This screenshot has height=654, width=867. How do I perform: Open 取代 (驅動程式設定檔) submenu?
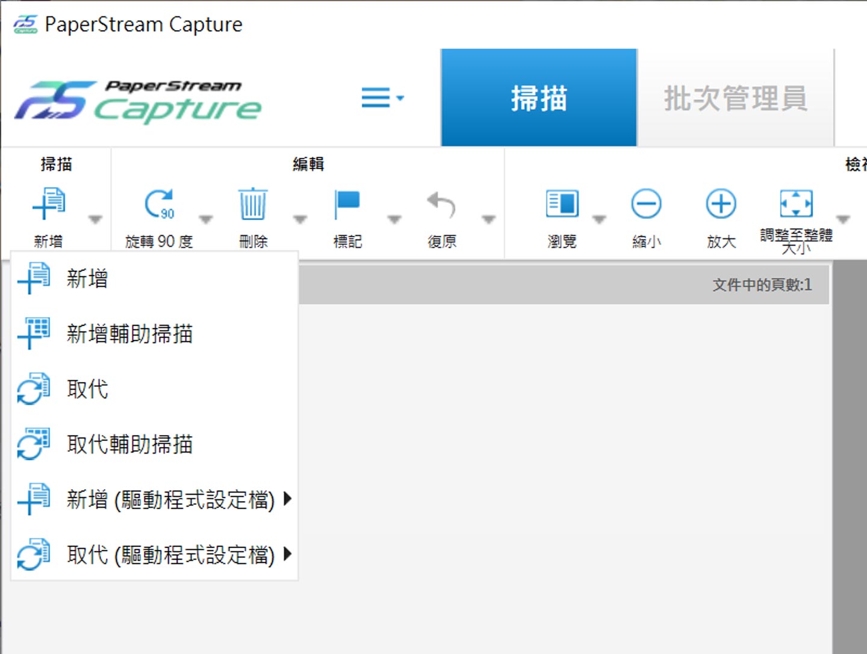[x=155, y=555]
